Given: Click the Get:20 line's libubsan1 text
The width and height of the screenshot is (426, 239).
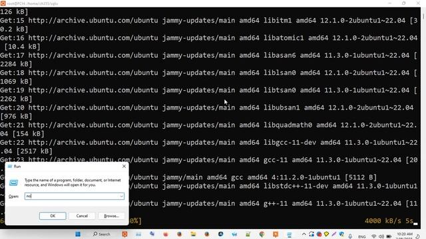Looking at the screenshot, I should [x=282, y=108].
